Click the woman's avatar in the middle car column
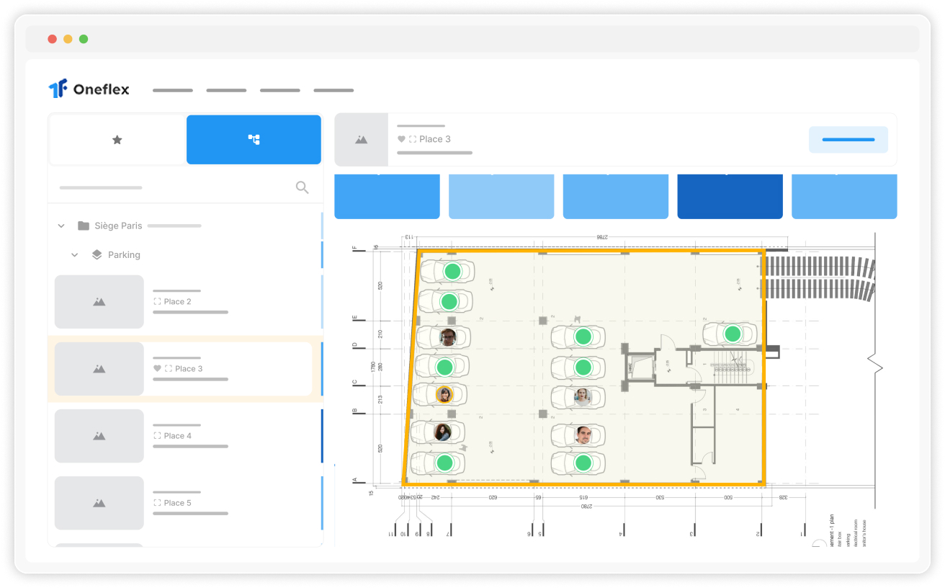This screenshot has width=945, height=588. 582,397
